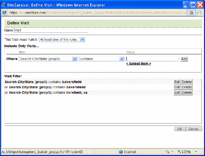Click the 'Search City/State (prop3) contains bakersfield' text

click(43, 82)
